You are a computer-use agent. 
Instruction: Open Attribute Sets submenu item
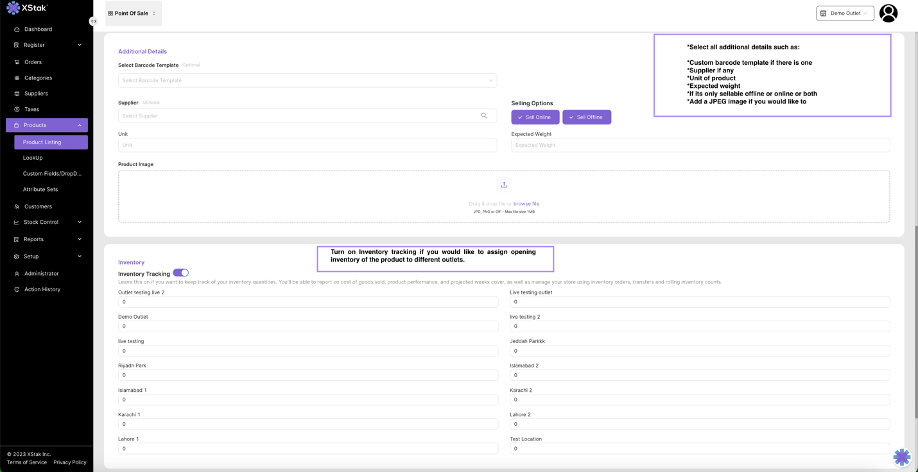(40, 190)
